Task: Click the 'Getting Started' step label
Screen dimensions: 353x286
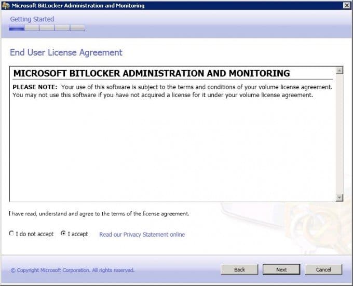Action: coord(32,19)
